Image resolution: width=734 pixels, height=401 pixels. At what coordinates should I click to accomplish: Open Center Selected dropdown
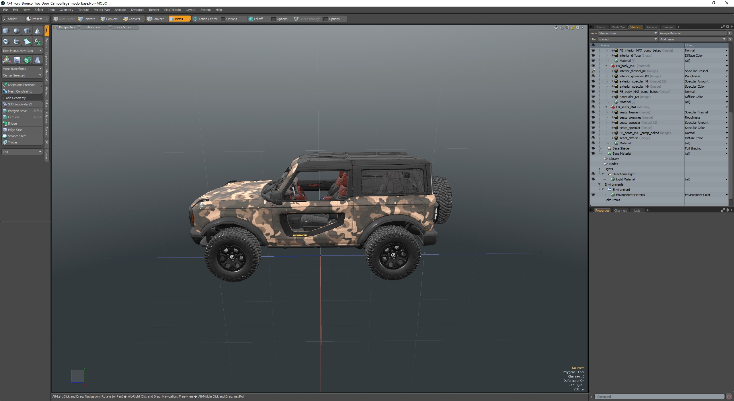point(22,75)
